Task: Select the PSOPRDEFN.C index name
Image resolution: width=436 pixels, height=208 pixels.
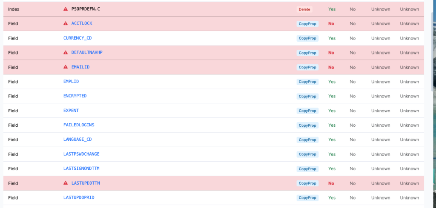Action: (x=86, y=9)
